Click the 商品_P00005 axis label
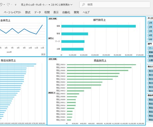This screenshot has width=153, height=127. pyautogui.click(x=61, y=71)
